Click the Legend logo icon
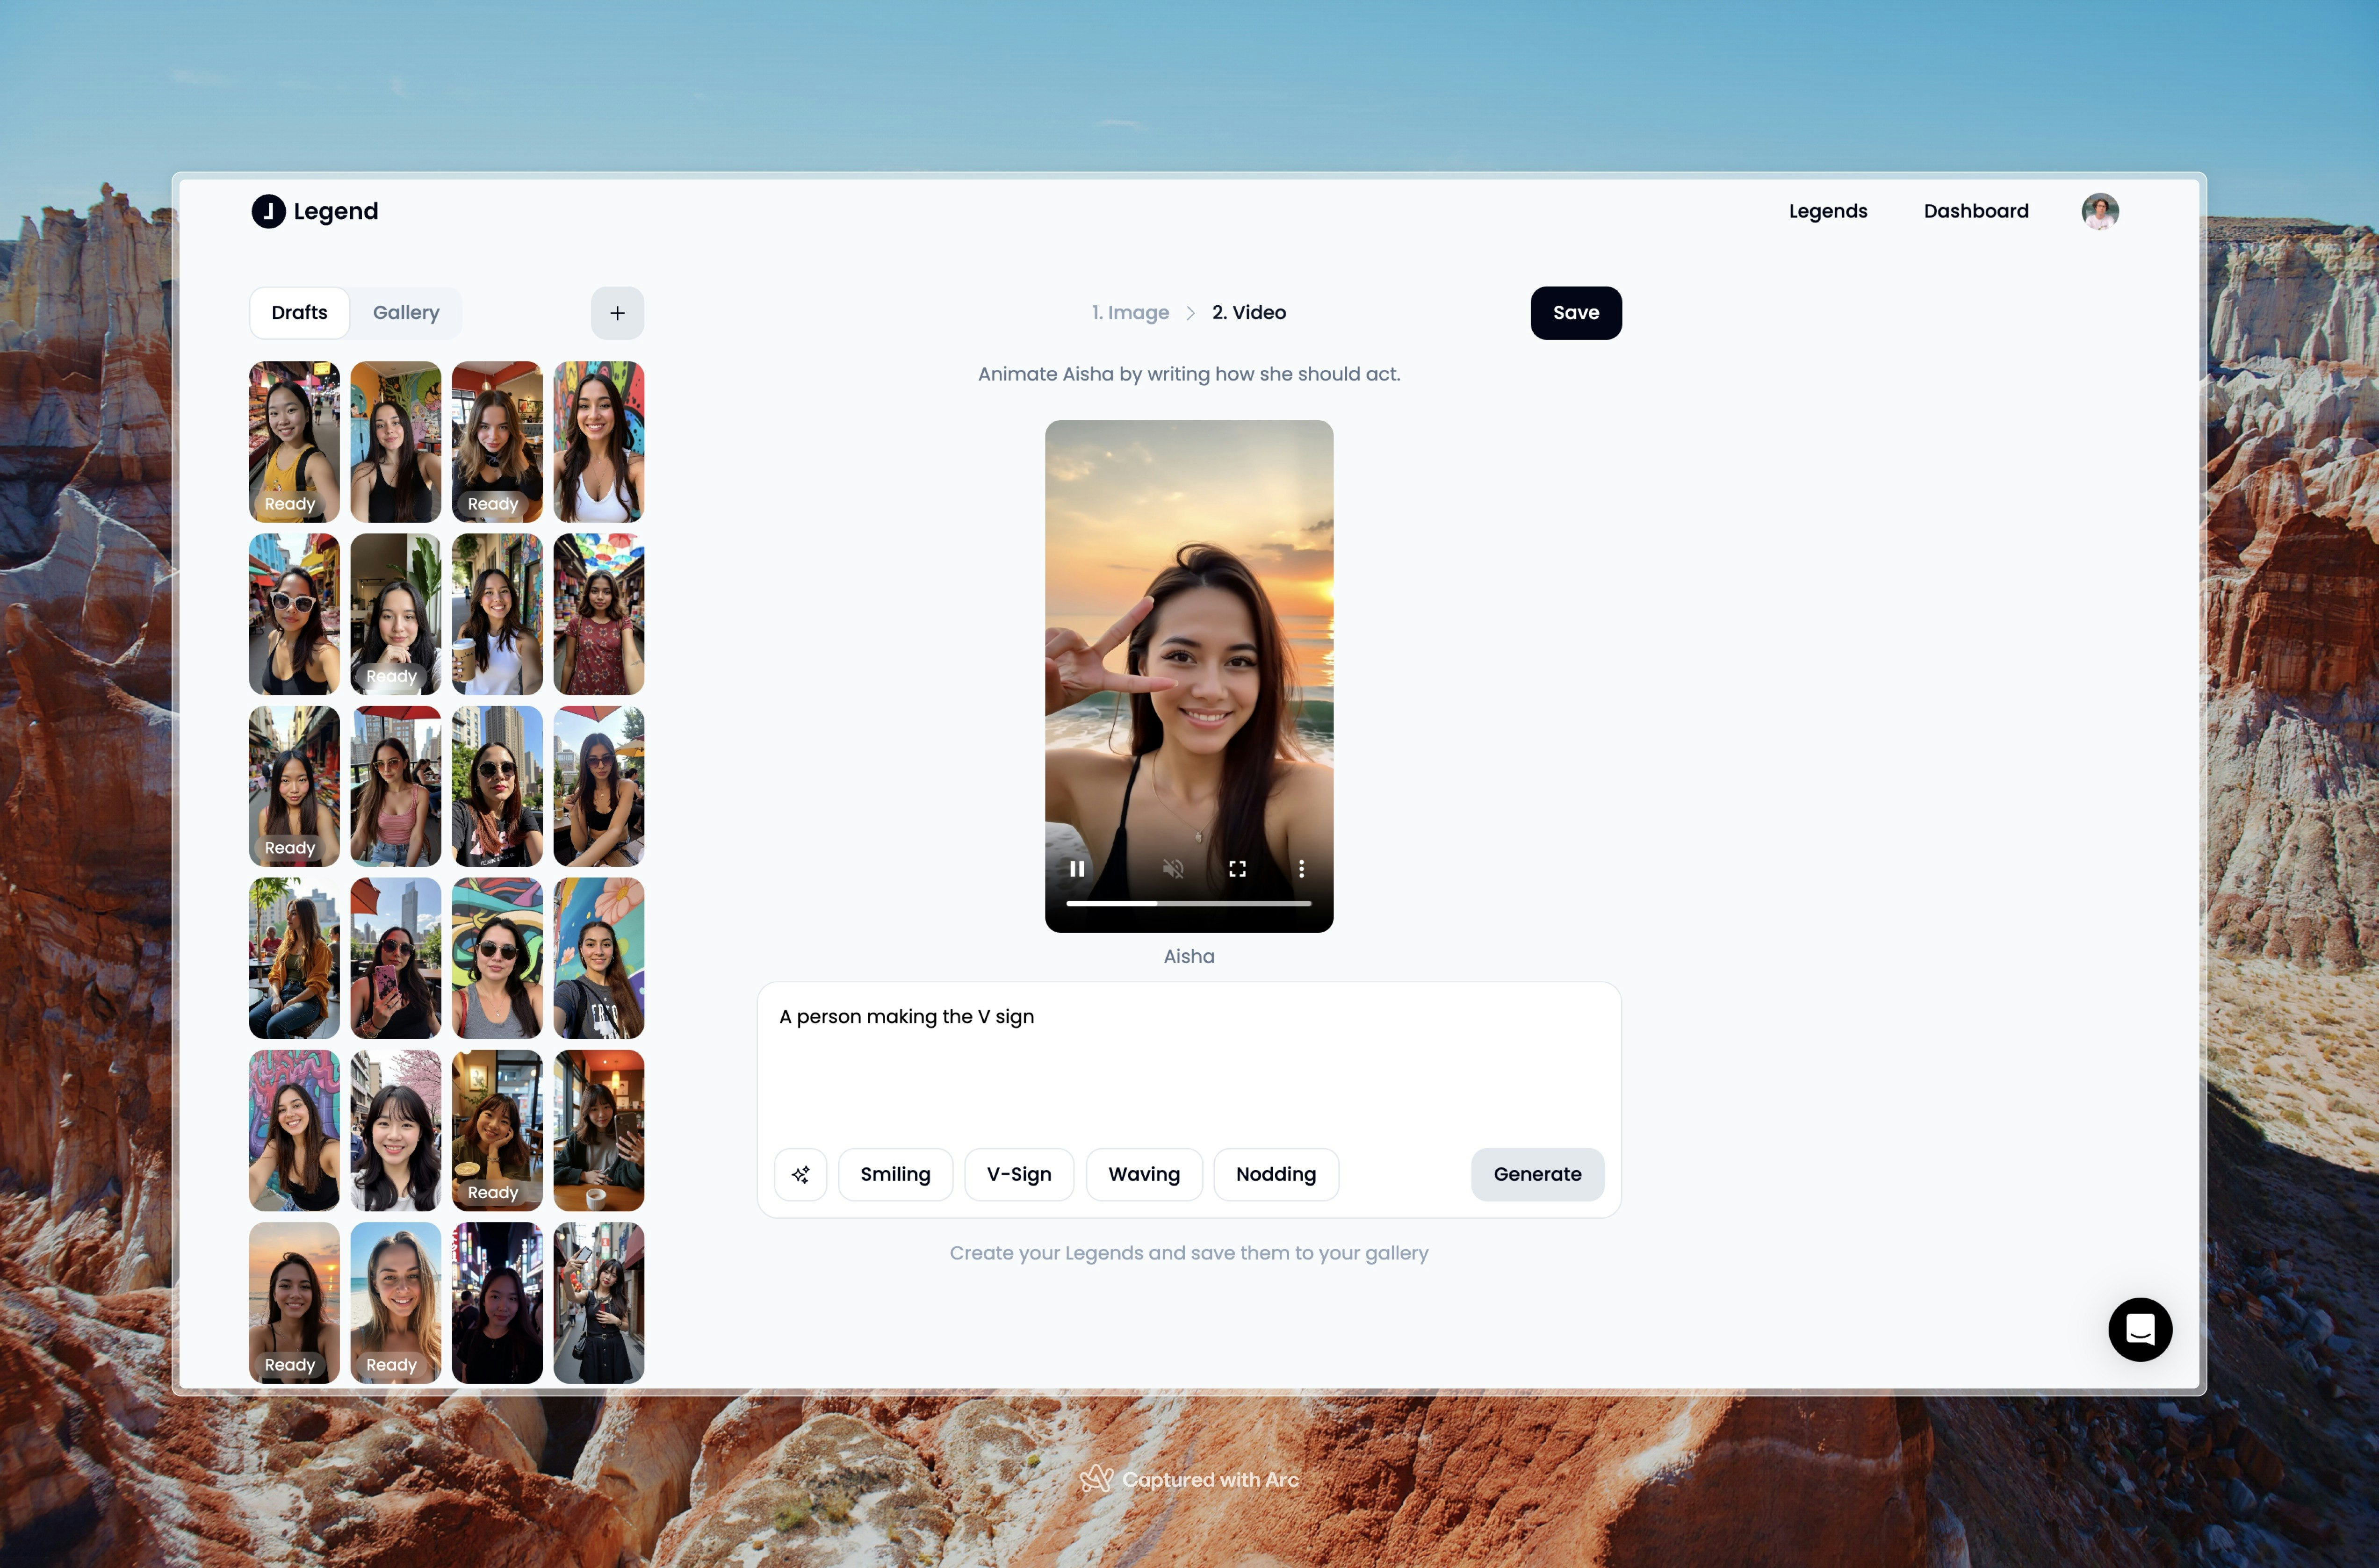The image size is (2379, 1568). 268,211
